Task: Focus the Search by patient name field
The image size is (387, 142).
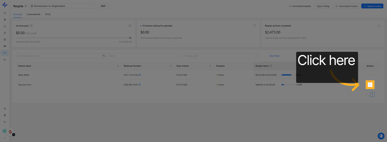Action: point(59,56)
